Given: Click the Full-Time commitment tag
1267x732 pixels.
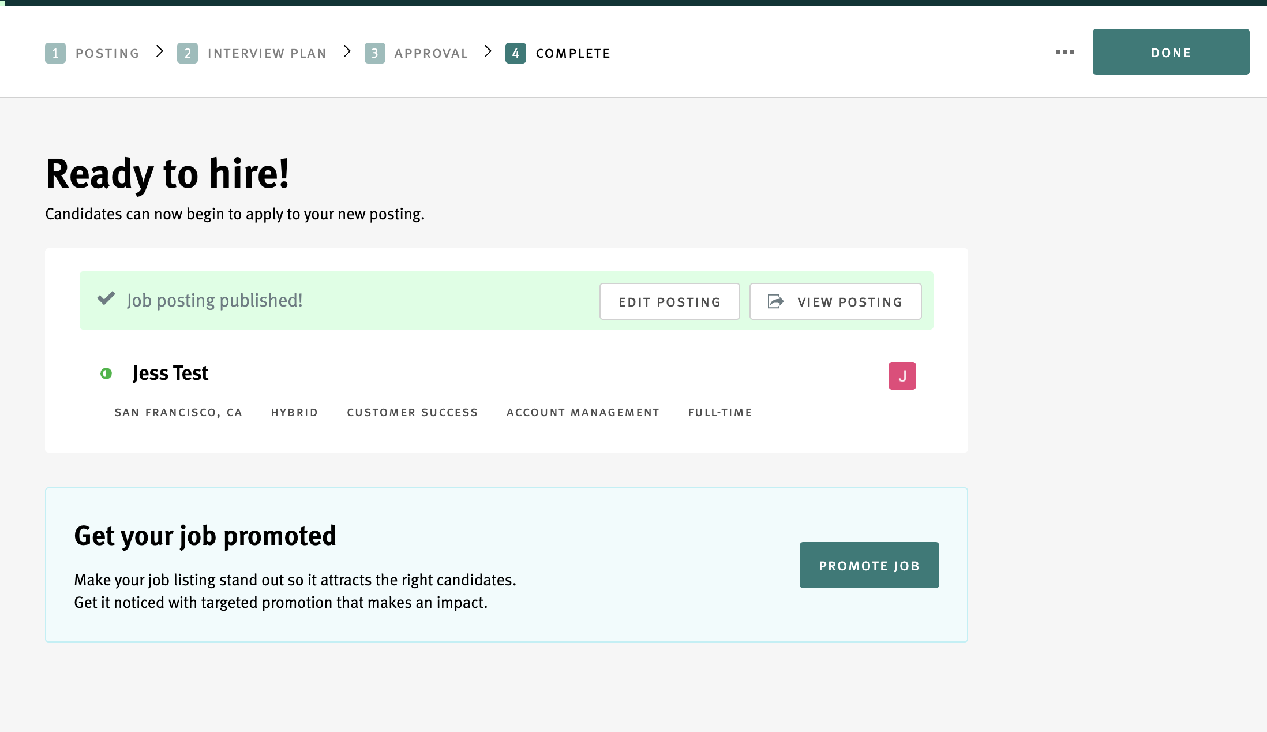Looking at the screenshot, I should [720, 413].
